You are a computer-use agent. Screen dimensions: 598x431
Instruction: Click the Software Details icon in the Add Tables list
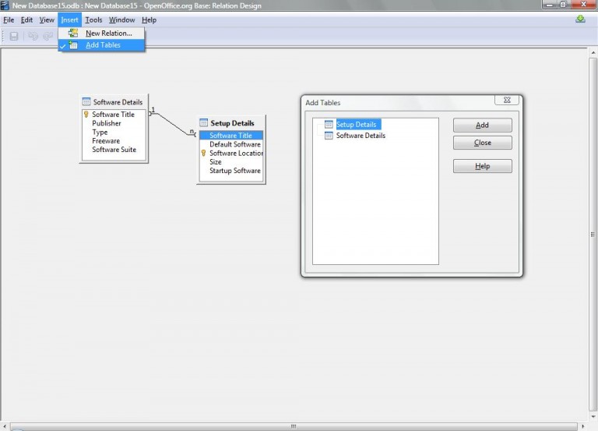[329, 136]
